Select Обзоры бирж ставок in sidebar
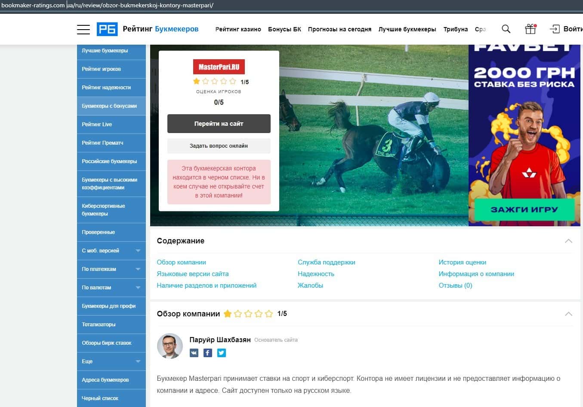 pos(111,343)
